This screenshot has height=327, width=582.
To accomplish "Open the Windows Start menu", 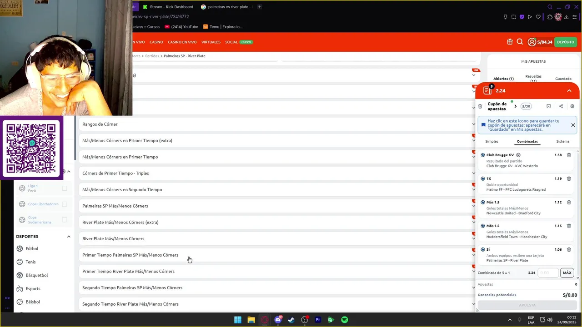I will click(238, 320).
